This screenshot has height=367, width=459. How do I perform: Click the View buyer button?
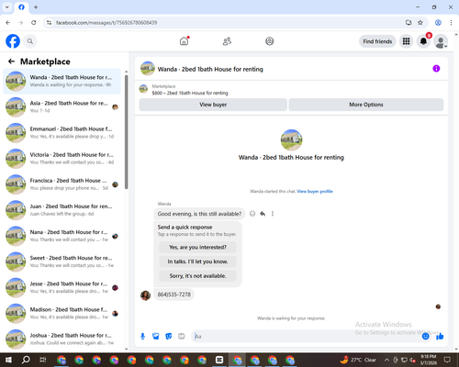coord(213,105)
